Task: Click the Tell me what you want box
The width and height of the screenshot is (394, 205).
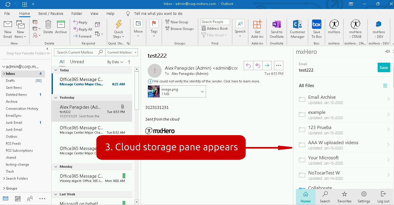Action: (x=158, y=14)
